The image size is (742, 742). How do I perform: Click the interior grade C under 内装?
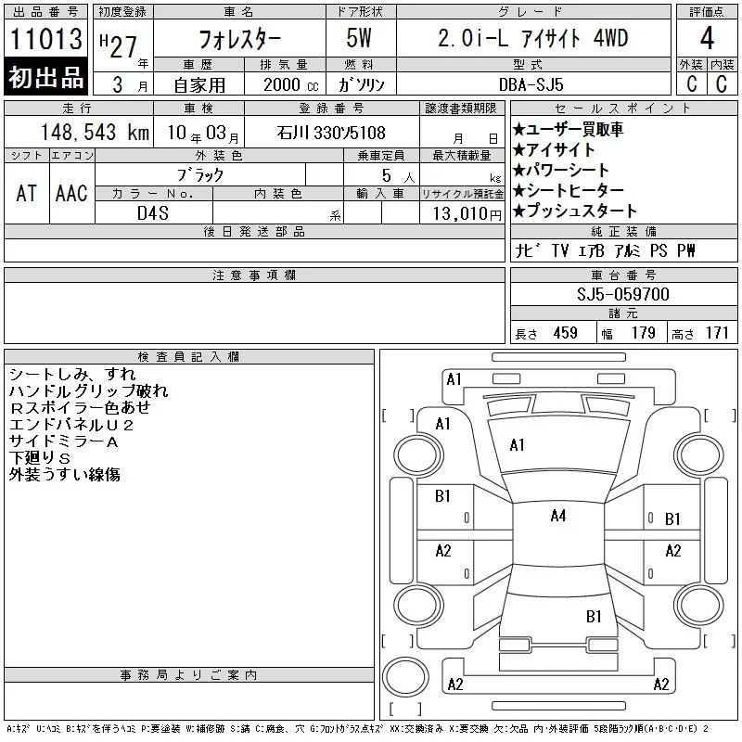click(x=722, y=83)
